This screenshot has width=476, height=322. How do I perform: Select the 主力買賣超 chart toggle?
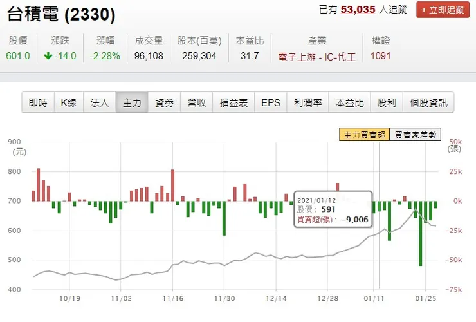point(364,135)
